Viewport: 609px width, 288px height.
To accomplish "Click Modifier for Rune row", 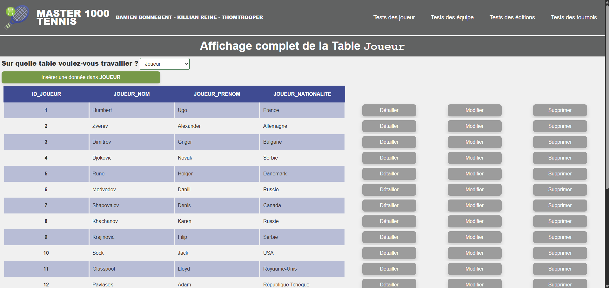I will [475, 174].
